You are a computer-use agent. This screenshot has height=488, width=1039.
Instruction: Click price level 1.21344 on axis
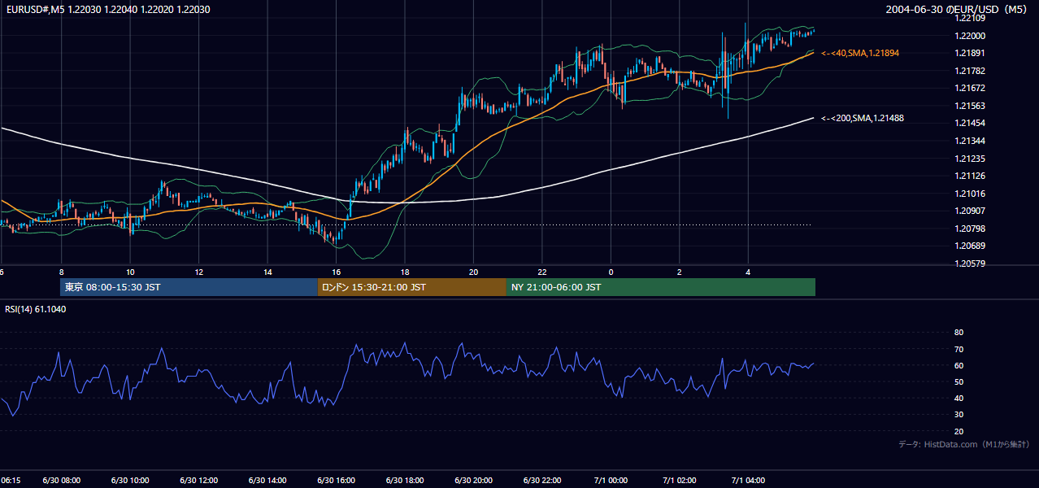tap(970, 141)
